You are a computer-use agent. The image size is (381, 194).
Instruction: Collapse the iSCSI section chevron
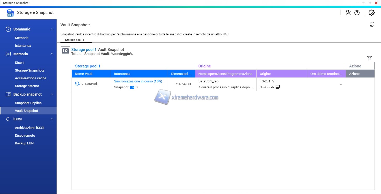tap(52, 119)
